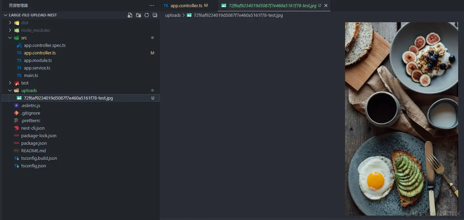Collapse the src folder chevron

click(10, 38)
